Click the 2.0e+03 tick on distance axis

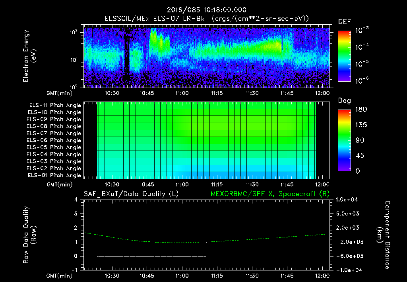click(348, 228)
